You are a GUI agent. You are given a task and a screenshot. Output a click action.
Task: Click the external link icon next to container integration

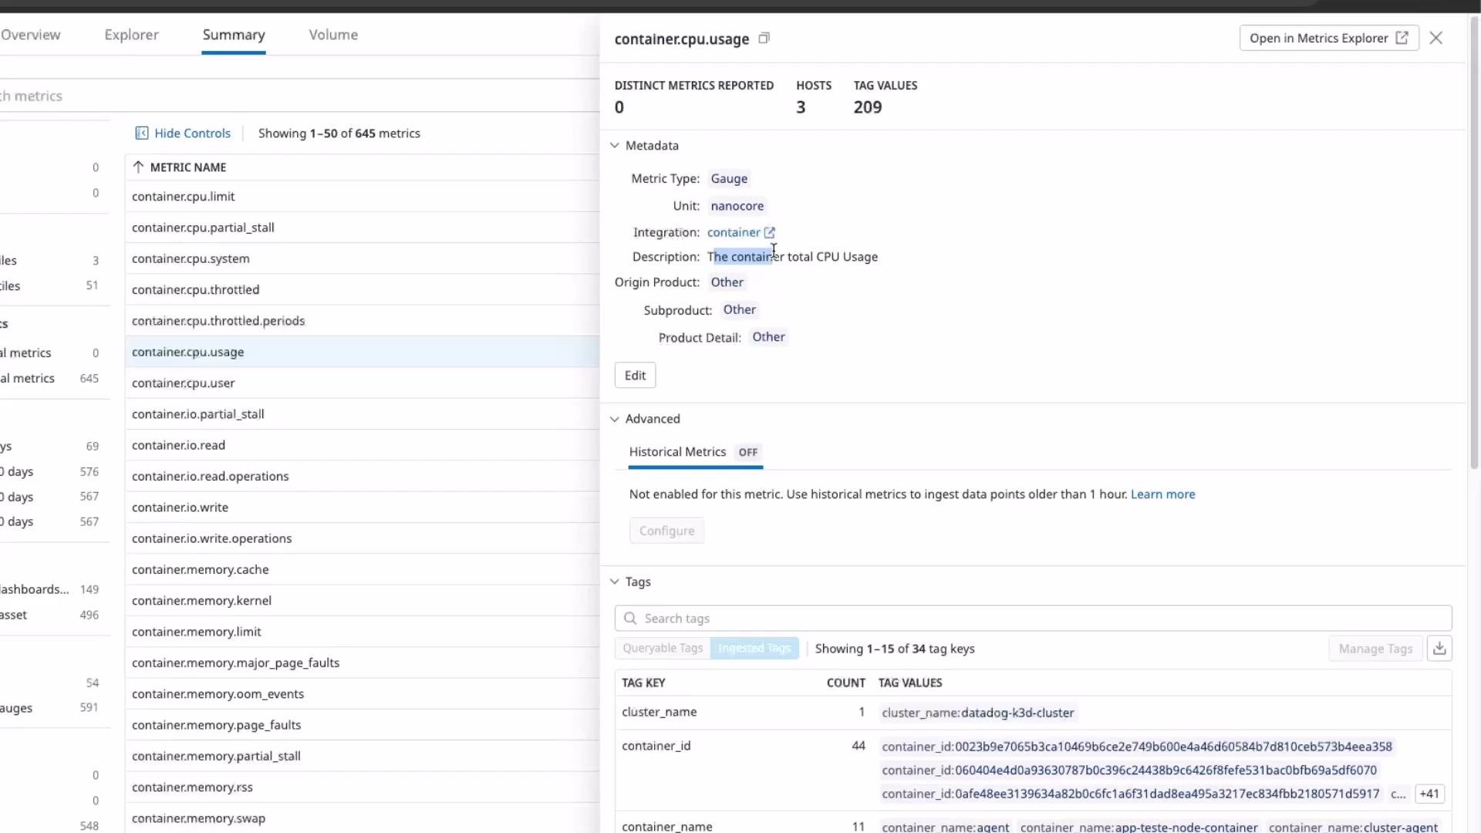[x=769, y=232]
